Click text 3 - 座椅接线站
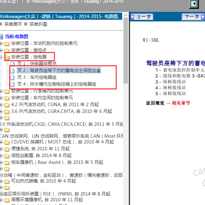 coord(171,82)
